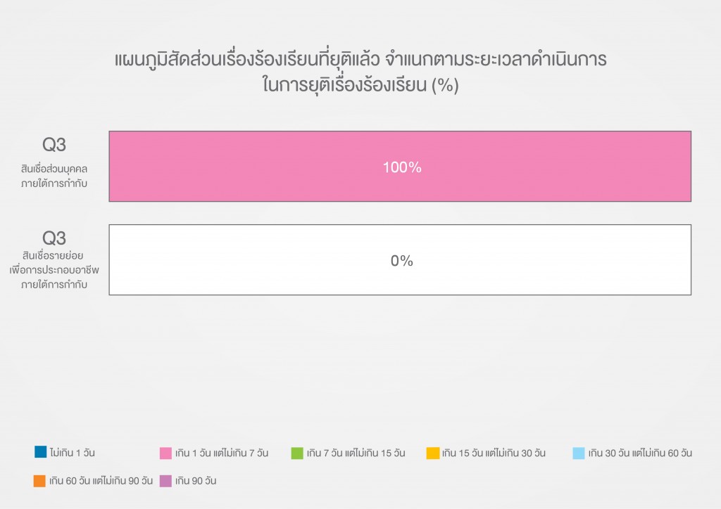Click legend text เกิน 7 วัน แต่ไม่เกิน 15 วัน

[x=356, y=453]
